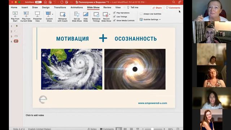This screenshot has height=130, width=231.
Task: Click the www.empowered-u.com link on slide
Action: click(152, 103)
